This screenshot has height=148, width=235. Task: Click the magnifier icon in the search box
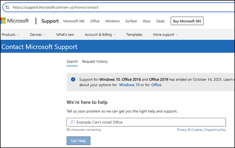point(72,122)
